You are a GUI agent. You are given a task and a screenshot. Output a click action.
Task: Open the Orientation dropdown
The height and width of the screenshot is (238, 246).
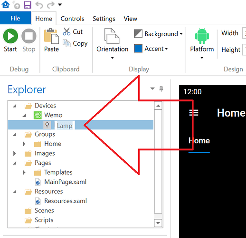(x=112, y=43)
